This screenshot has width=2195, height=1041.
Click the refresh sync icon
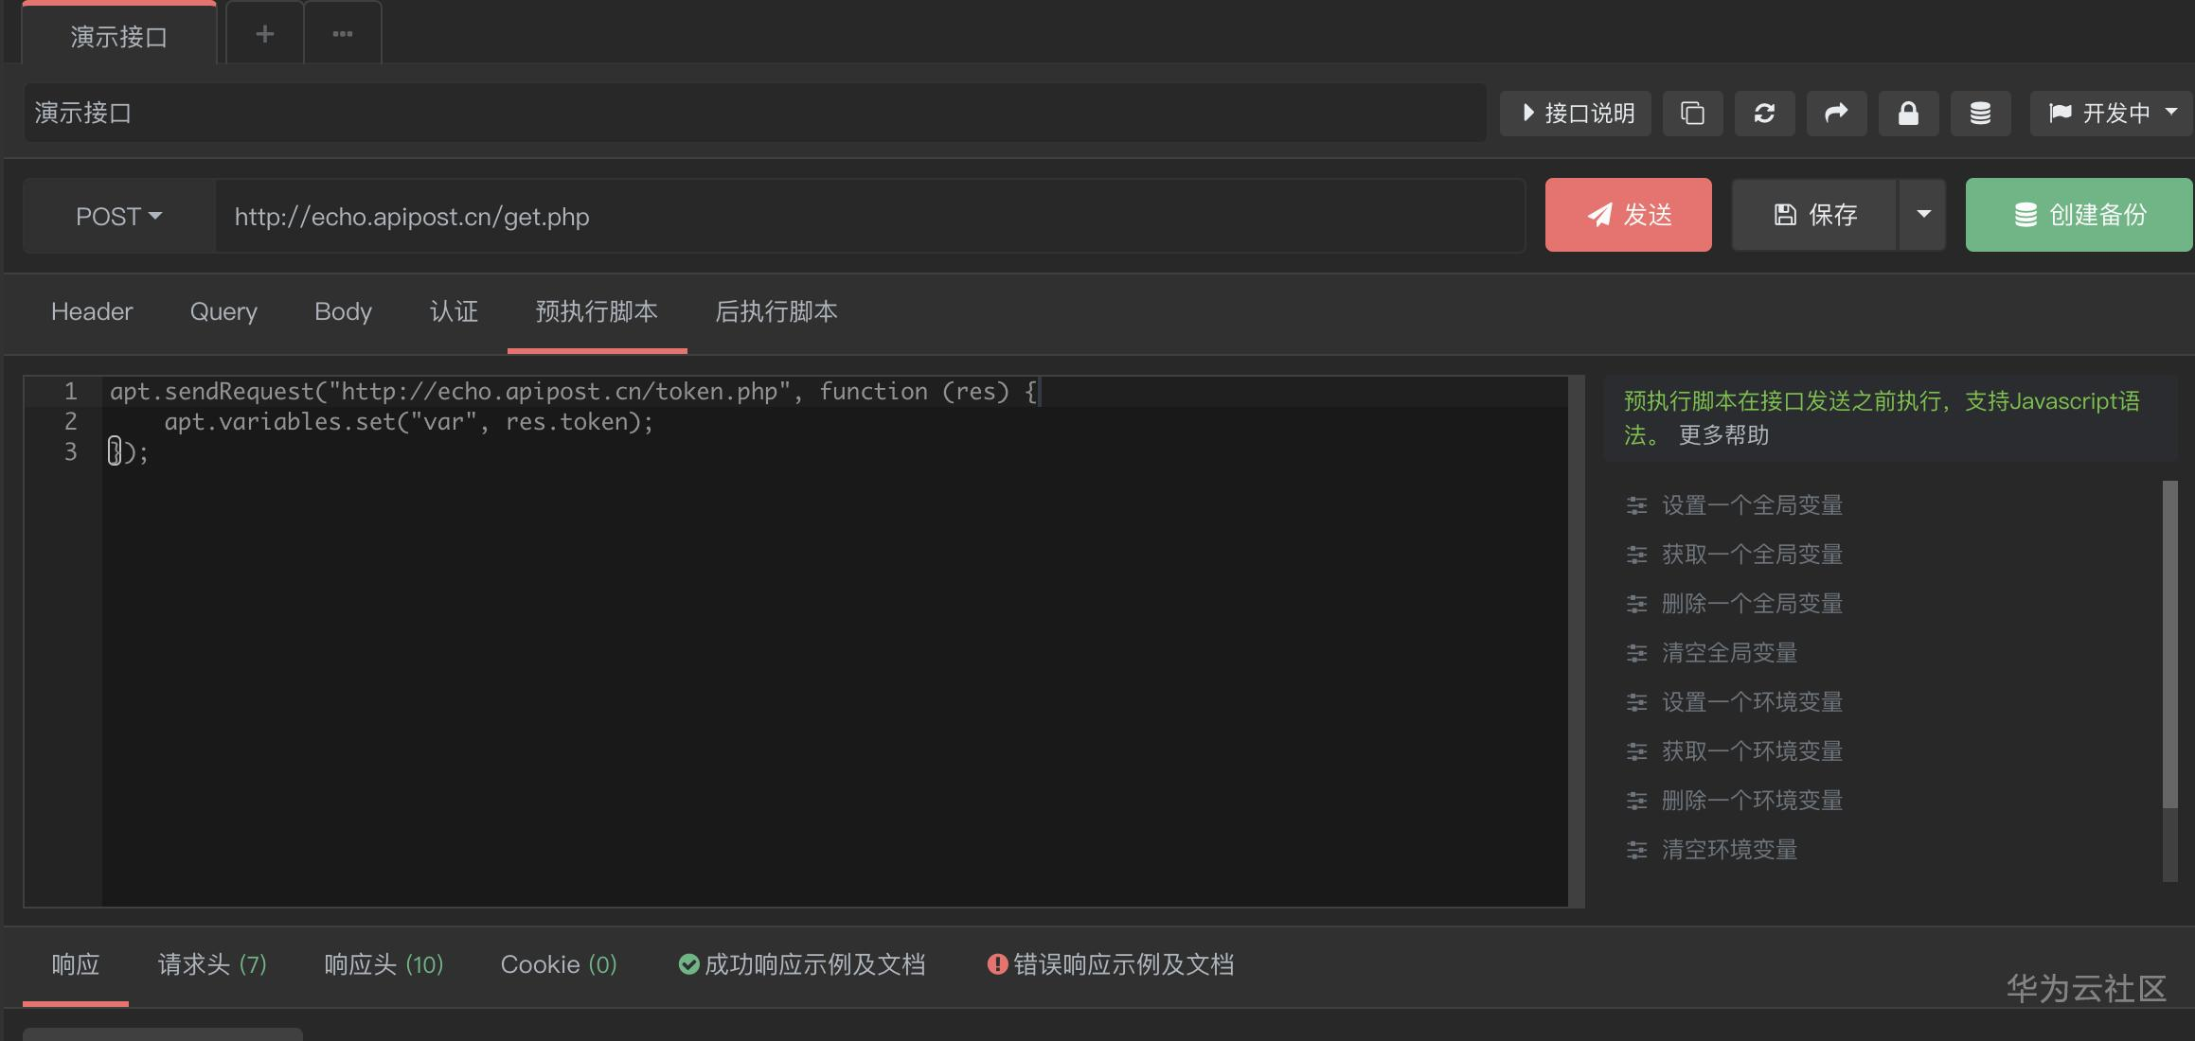coord(1764,114)
